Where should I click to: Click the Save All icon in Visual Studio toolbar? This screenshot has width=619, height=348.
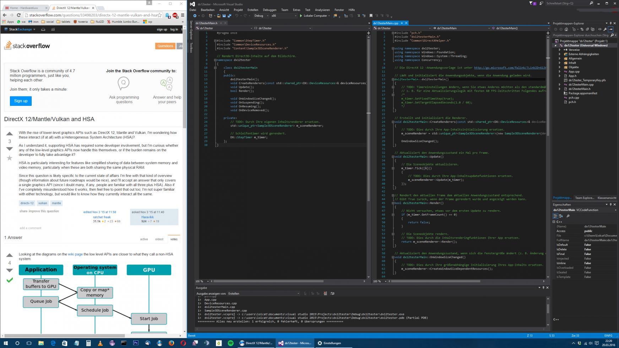(229, 16)
